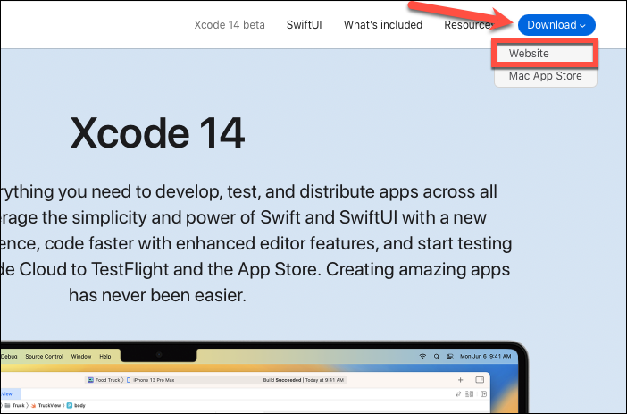Click the editor options icon below the Xcode toolbar
This screenshot has width=627, height=414.
point(470,394)
